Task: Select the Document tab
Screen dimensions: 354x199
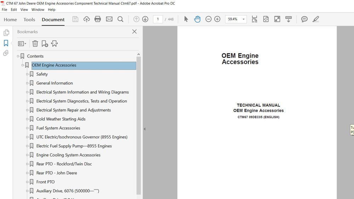Action: coord(53,19)
